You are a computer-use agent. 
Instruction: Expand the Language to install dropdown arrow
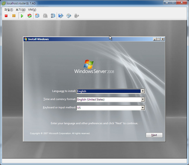point(143,91)
